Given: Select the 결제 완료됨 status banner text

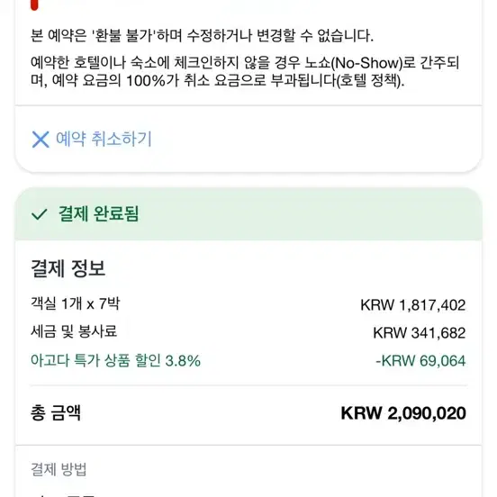Looking at the screenshot, I should tap(98, 213).
